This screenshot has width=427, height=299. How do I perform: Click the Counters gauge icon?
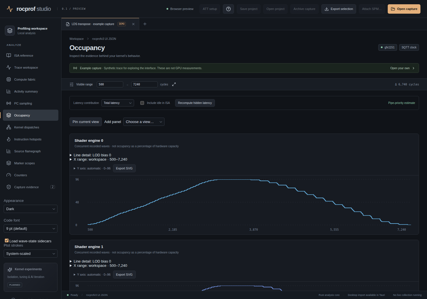[x=9, y=175]
